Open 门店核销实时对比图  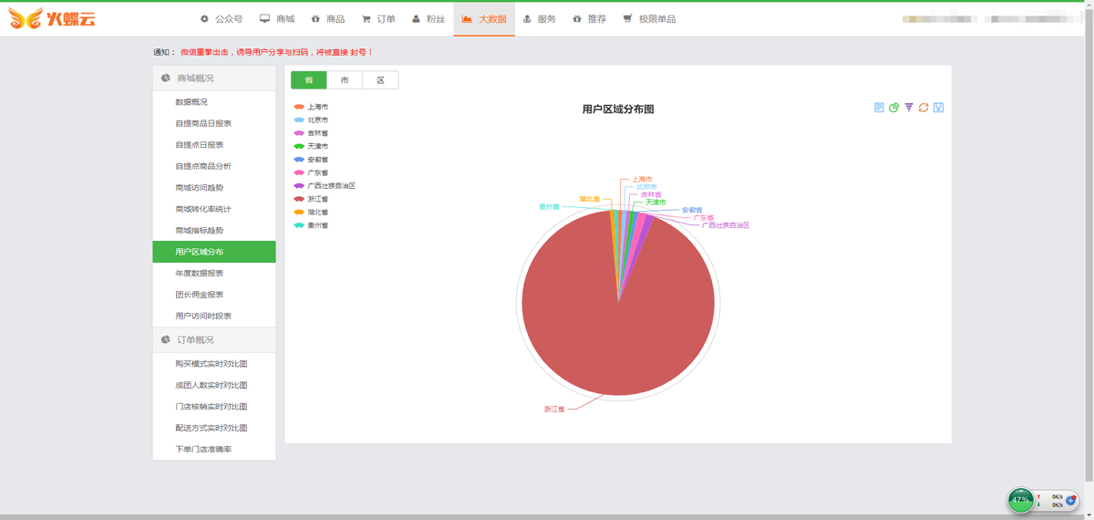[212, 407]
